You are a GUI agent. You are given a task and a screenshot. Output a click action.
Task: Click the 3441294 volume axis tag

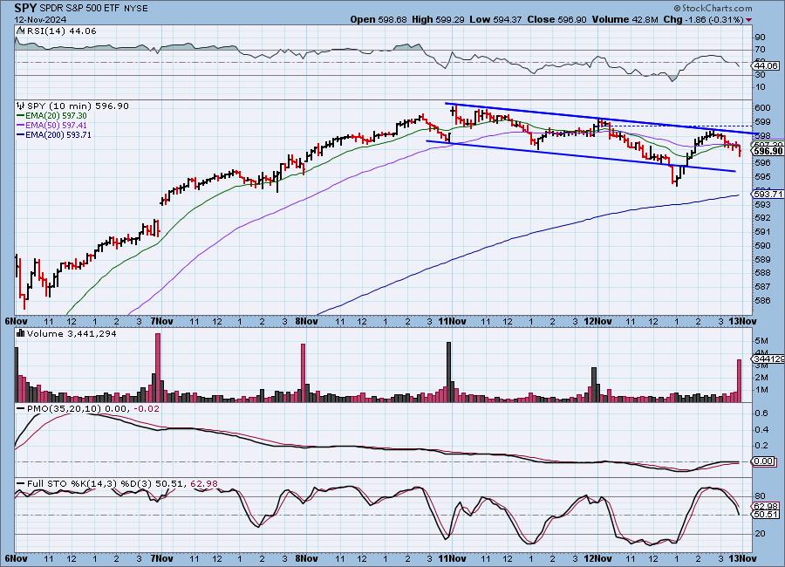coord(768,359)
